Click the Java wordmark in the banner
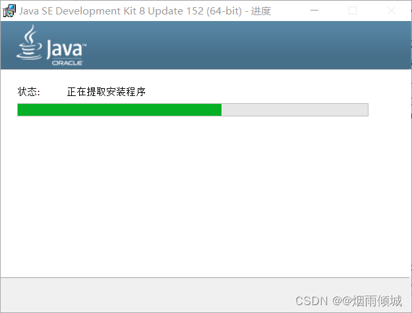 66,49
